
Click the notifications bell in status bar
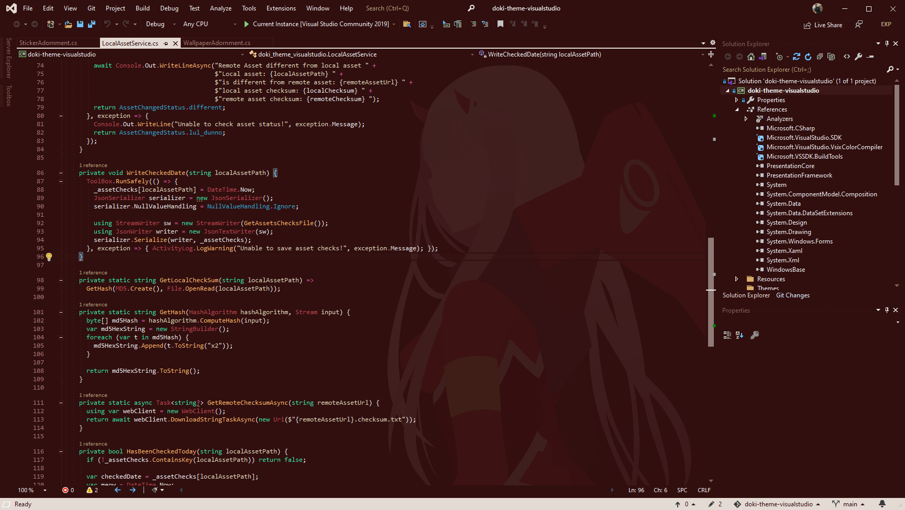pos(882,504)
